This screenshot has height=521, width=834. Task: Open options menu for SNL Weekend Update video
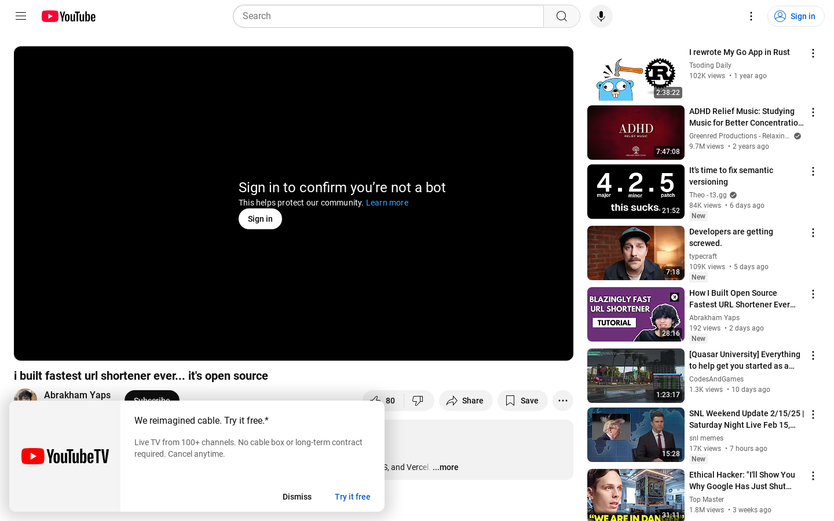pos(813,414)
